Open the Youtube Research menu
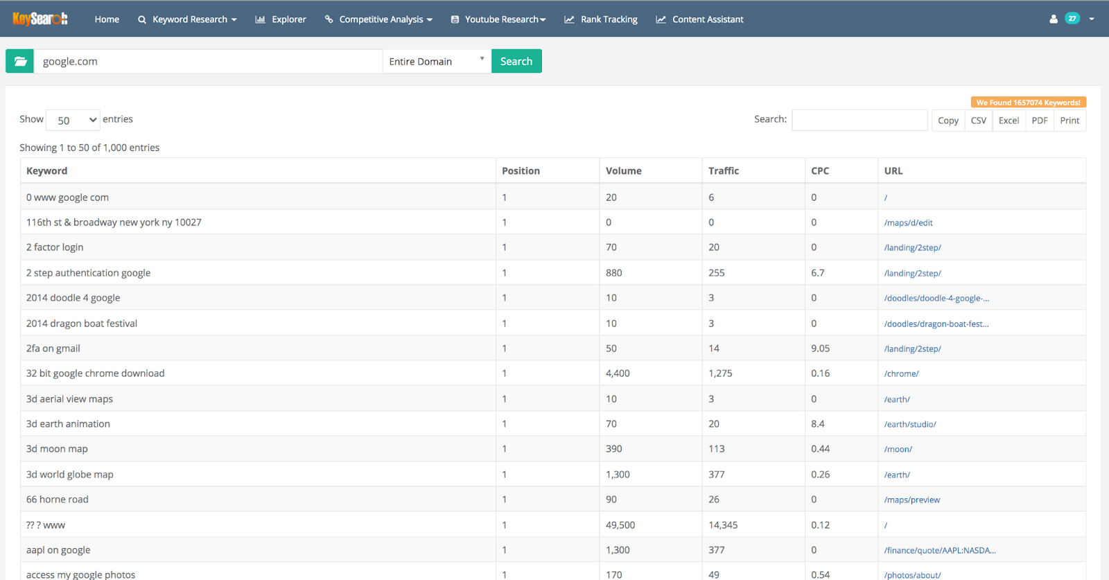Viewport: 1109px width, 580px height. point(498,19)
